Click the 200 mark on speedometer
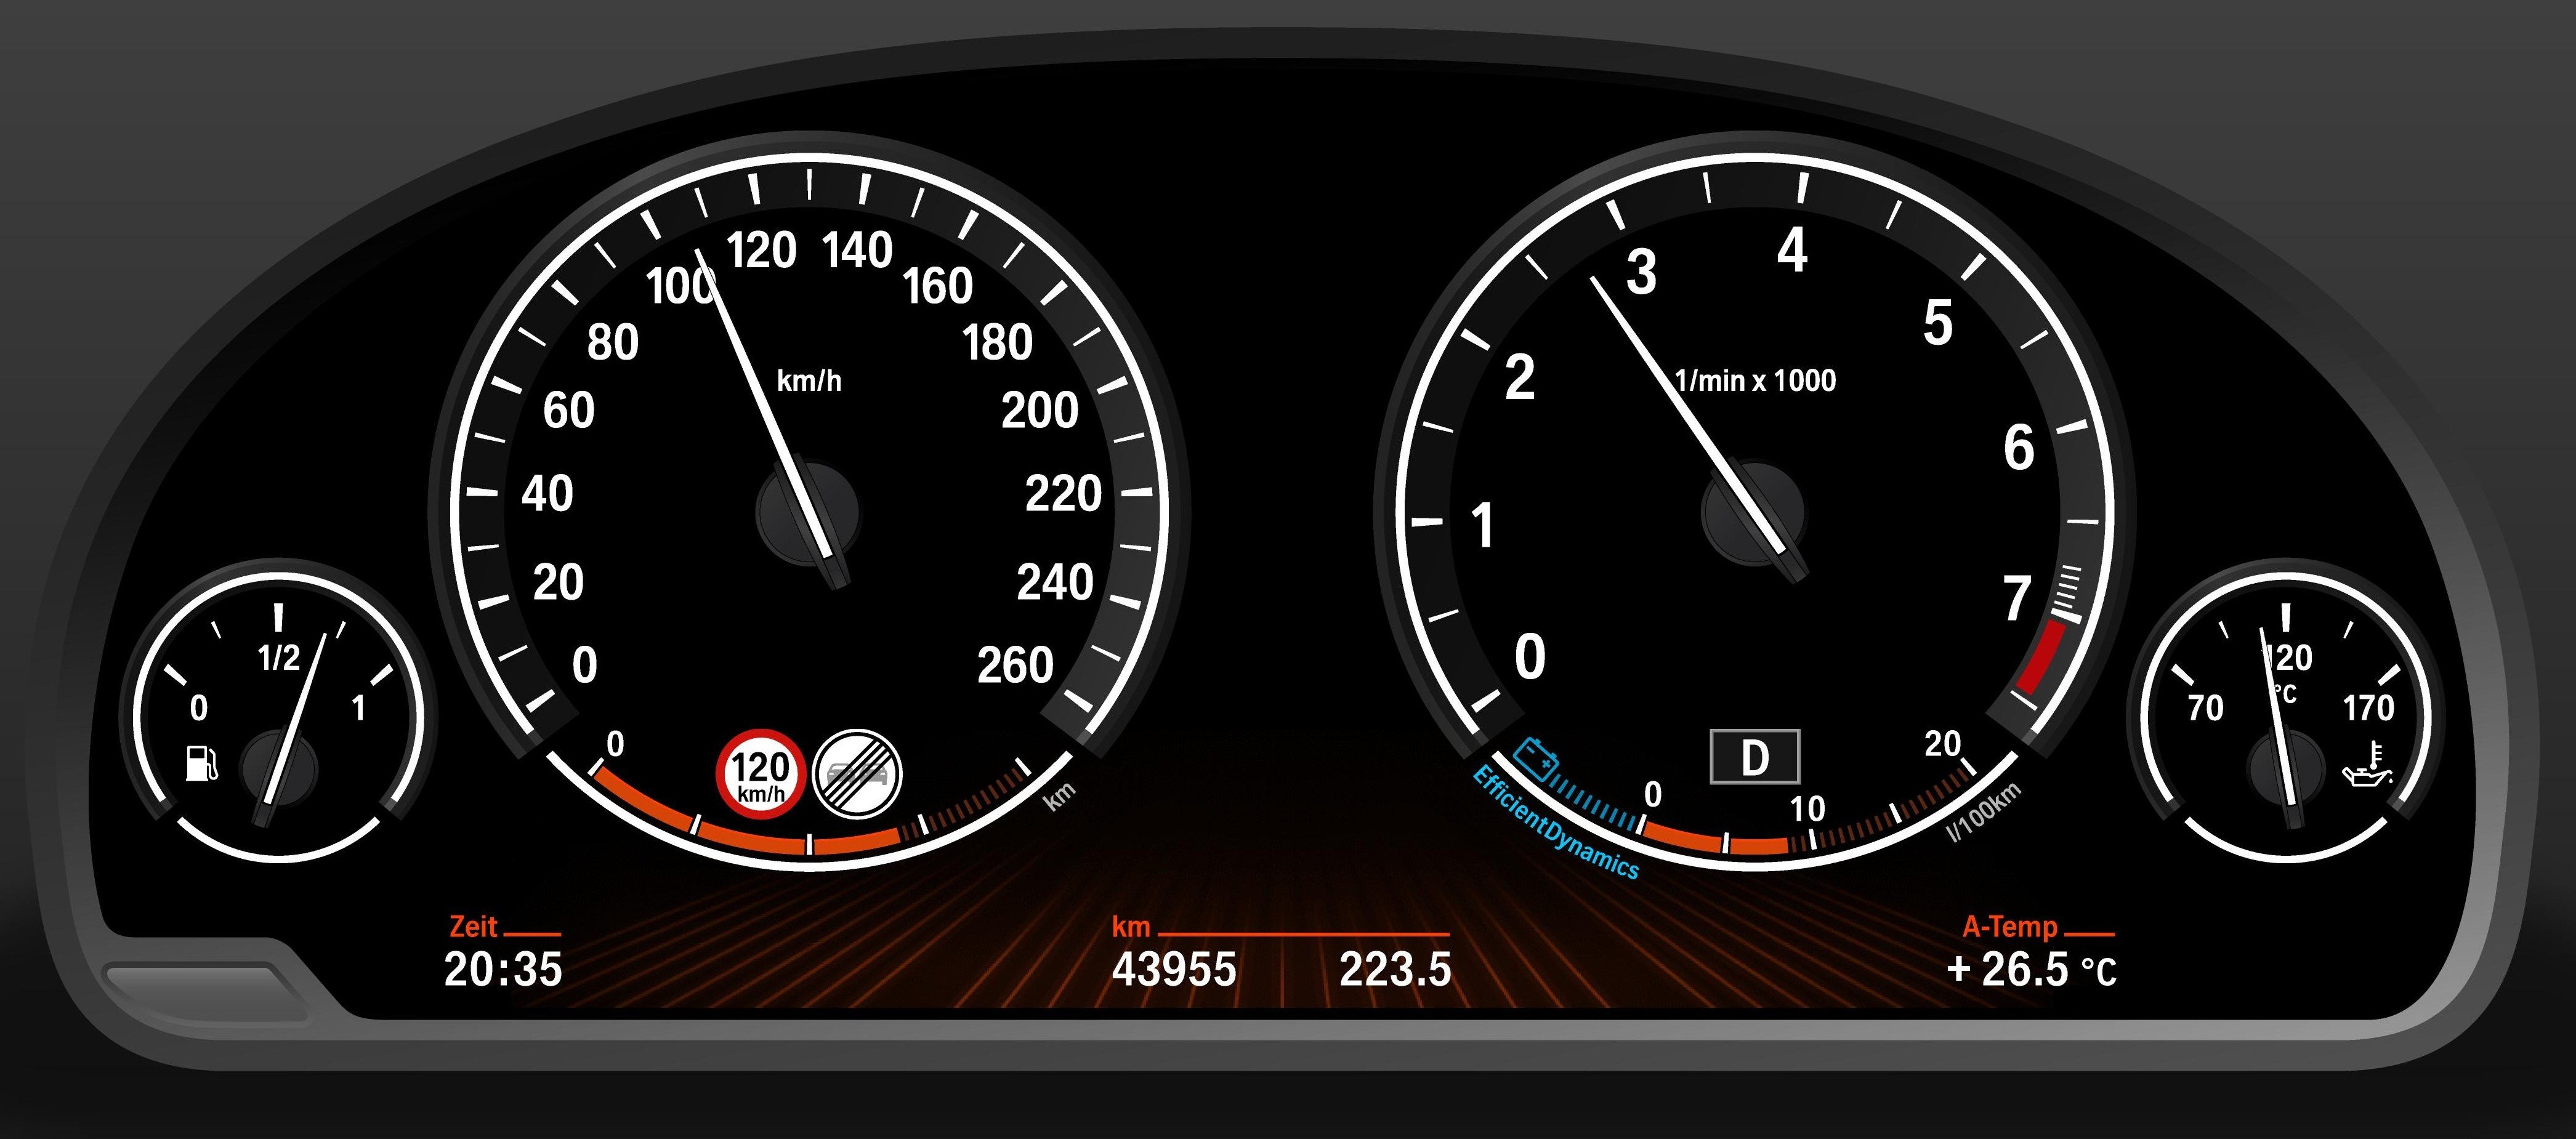Viewport: 2576px width, 1139px height. 1040,410
